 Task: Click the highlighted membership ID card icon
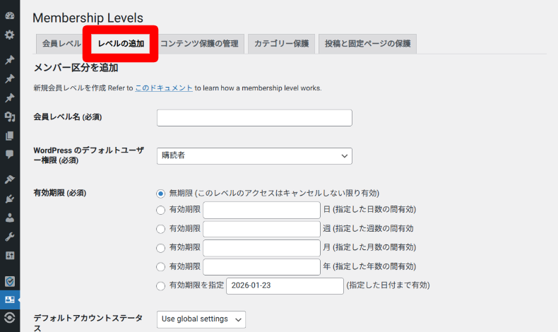[x=10, y=300]
